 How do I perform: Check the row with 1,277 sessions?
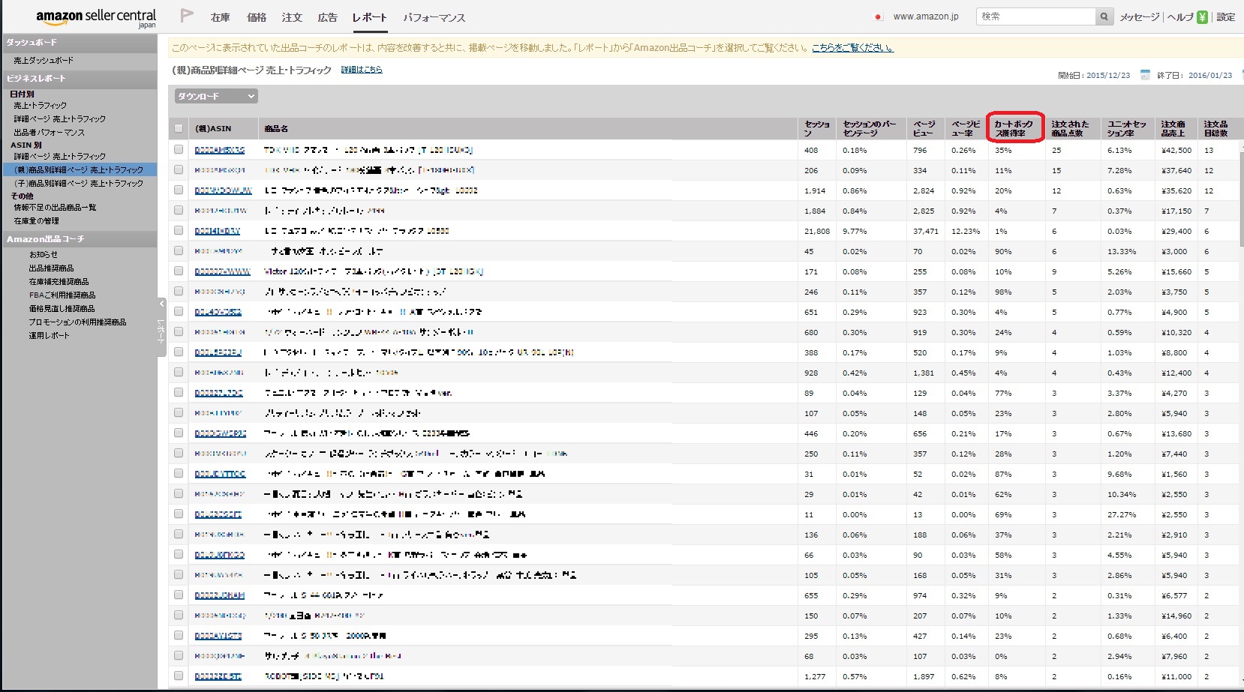pyautogui.click(x=179, y=676)
